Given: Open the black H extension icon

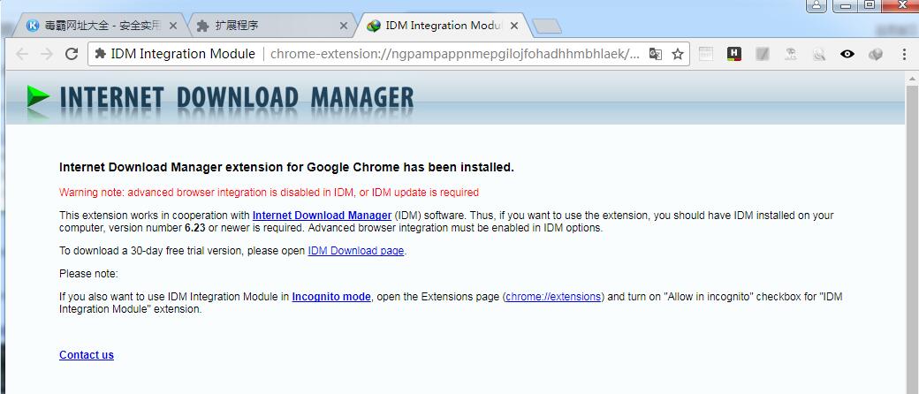Looking at the screenshot, I should point(733,55).
